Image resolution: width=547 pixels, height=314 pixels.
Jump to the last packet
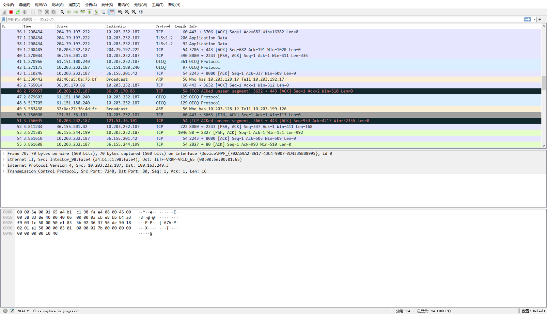pos(96,12)
